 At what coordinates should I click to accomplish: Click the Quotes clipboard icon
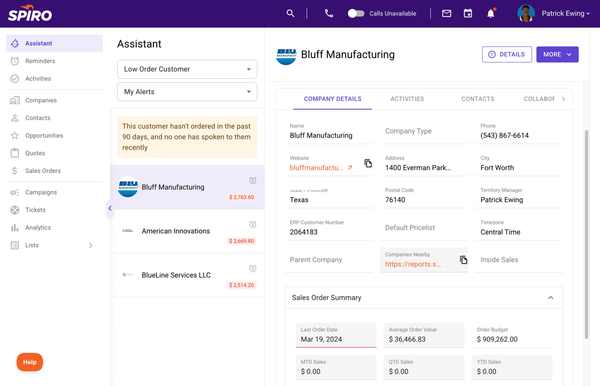[x=15, y=153]
